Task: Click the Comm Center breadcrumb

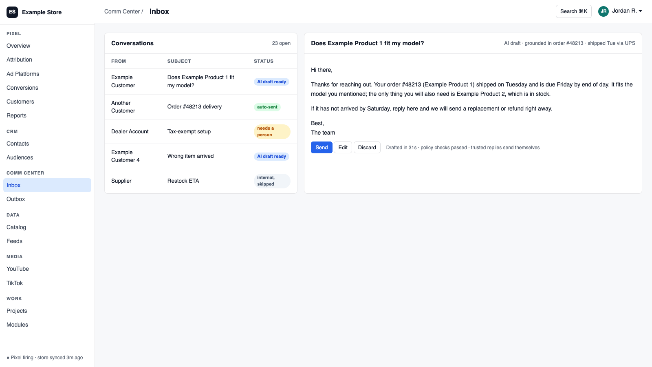Action: pyautogui.click(x=122, y=11)
